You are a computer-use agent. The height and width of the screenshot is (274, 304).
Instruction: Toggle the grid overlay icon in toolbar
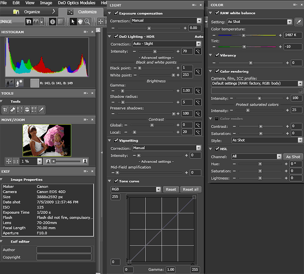[60, 22]
